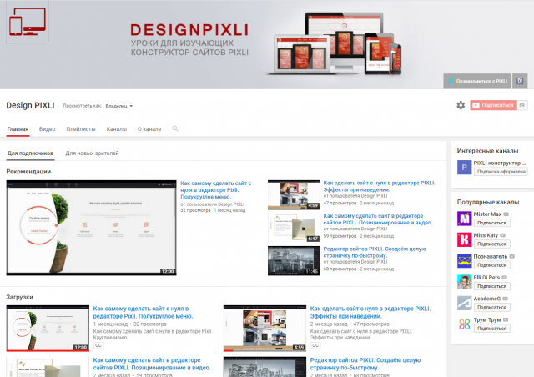Open uploads title Позиционирование и видео link
Screen dimensions: 534x377
(152, 364)
